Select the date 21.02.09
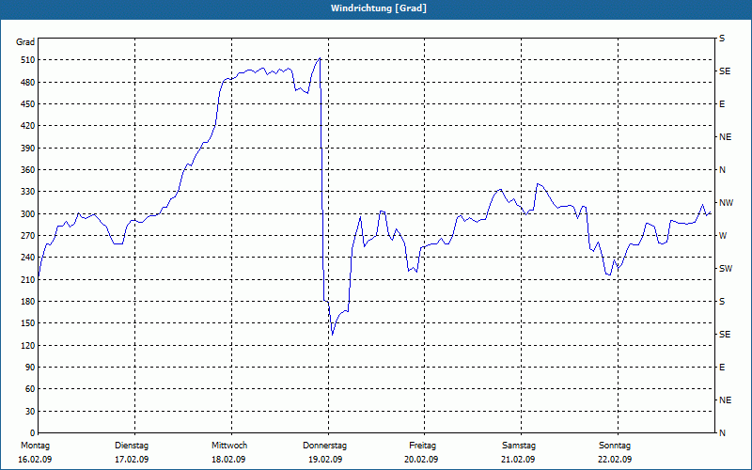This screenshot has height=470, width=752. 518,460
